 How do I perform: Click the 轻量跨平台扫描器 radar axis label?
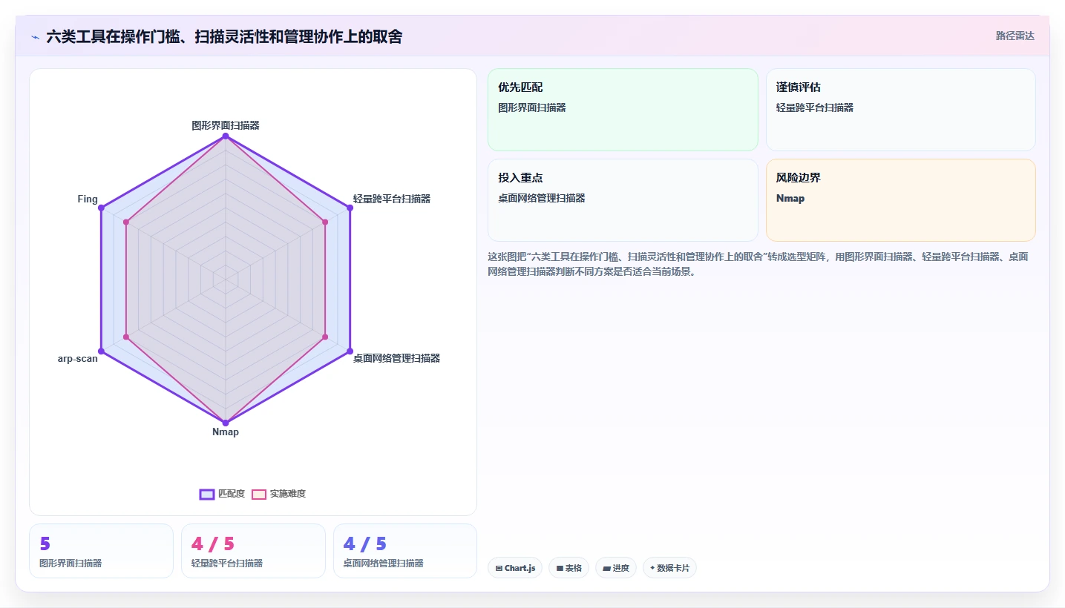pos(392,199)
